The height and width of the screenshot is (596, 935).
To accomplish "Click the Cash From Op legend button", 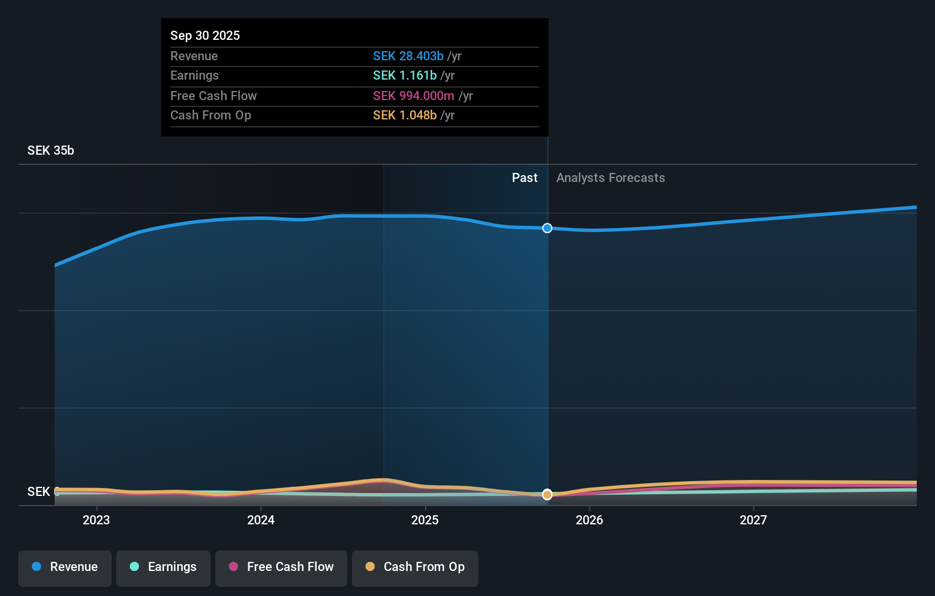I will pyautogui.click(x=415, y=568).
